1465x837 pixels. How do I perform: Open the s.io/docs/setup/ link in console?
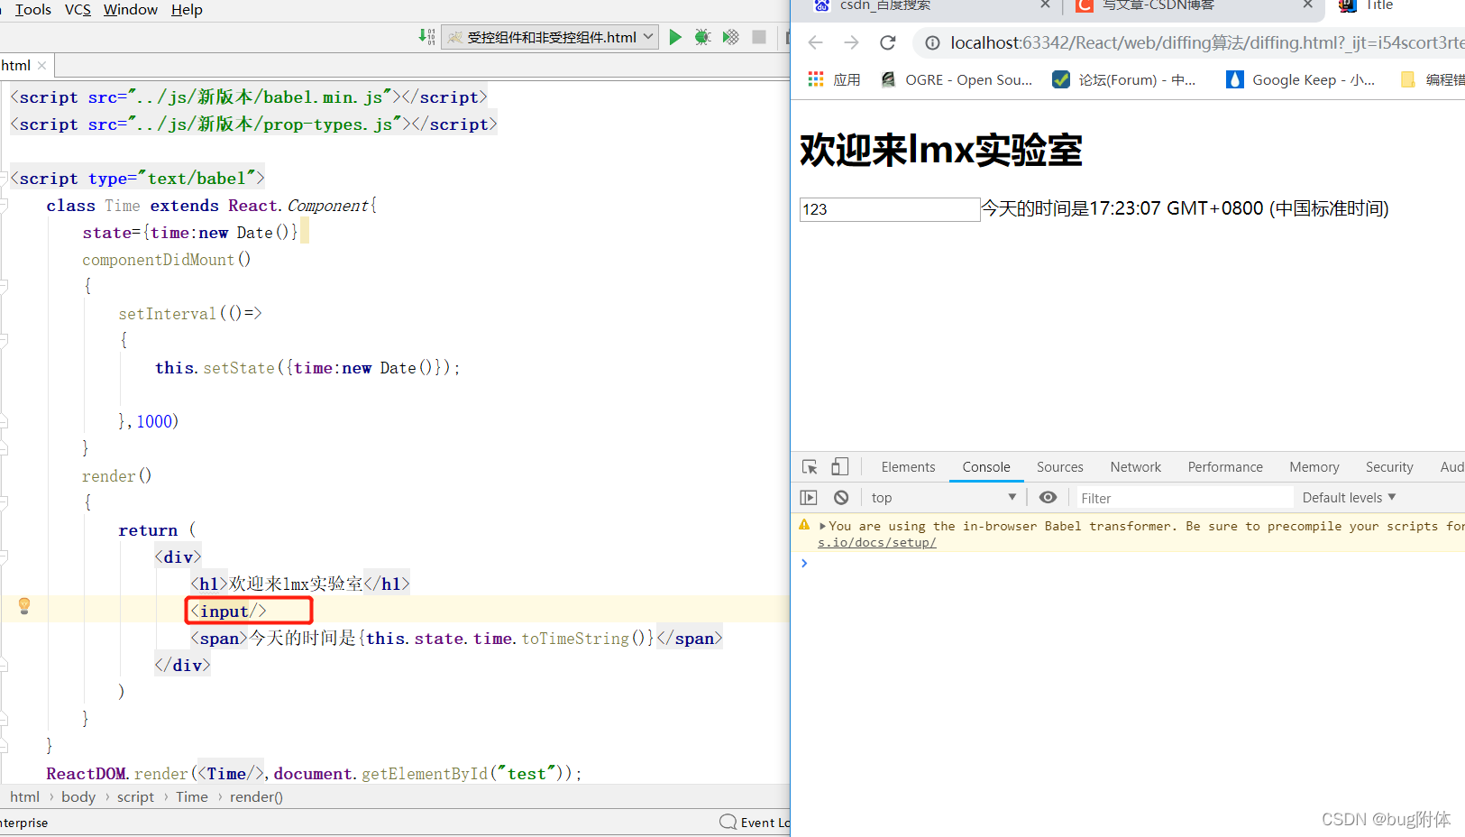tap(876, 542)
